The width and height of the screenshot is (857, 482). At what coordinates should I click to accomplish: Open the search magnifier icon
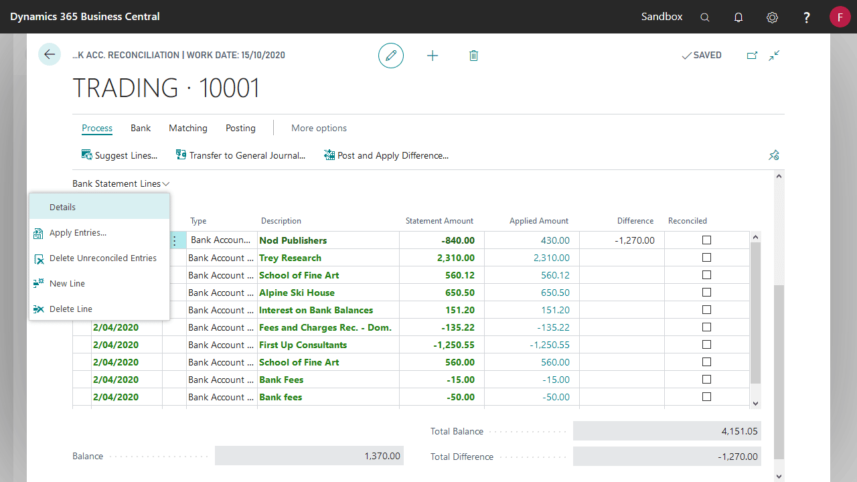tap(705, 17)
